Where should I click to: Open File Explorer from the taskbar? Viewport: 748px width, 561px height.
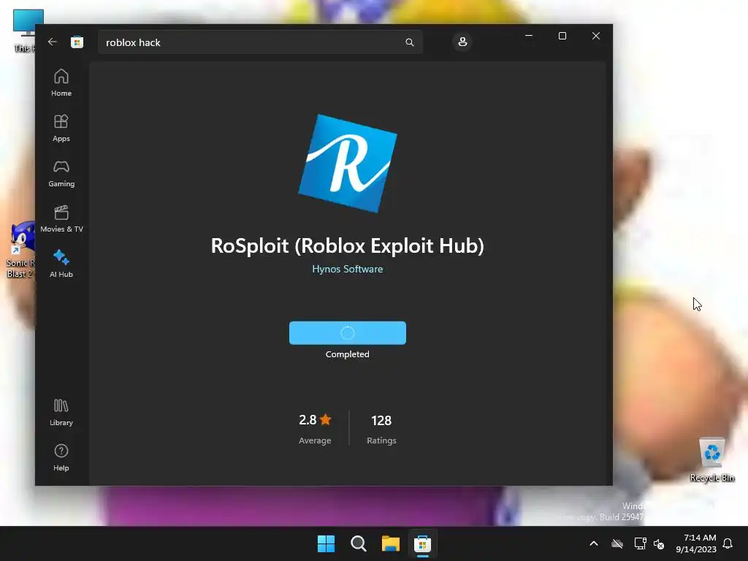[x=390, y=543]
